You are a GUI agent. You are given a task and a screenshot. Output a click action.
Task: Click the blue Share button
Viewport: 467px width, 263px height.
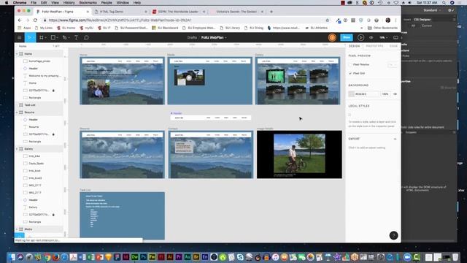coord(347,37)
